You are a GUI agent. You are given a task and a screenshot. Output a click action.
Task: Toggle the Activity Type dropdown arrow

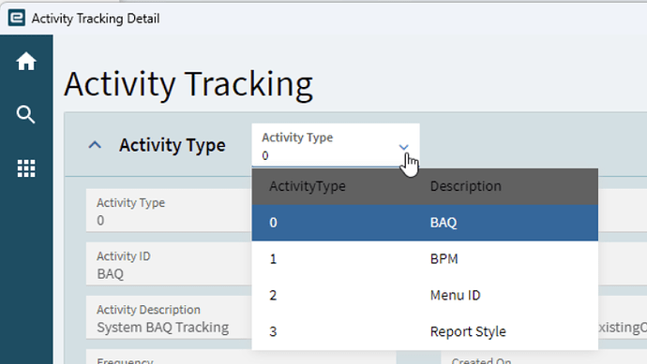(403, 147)
